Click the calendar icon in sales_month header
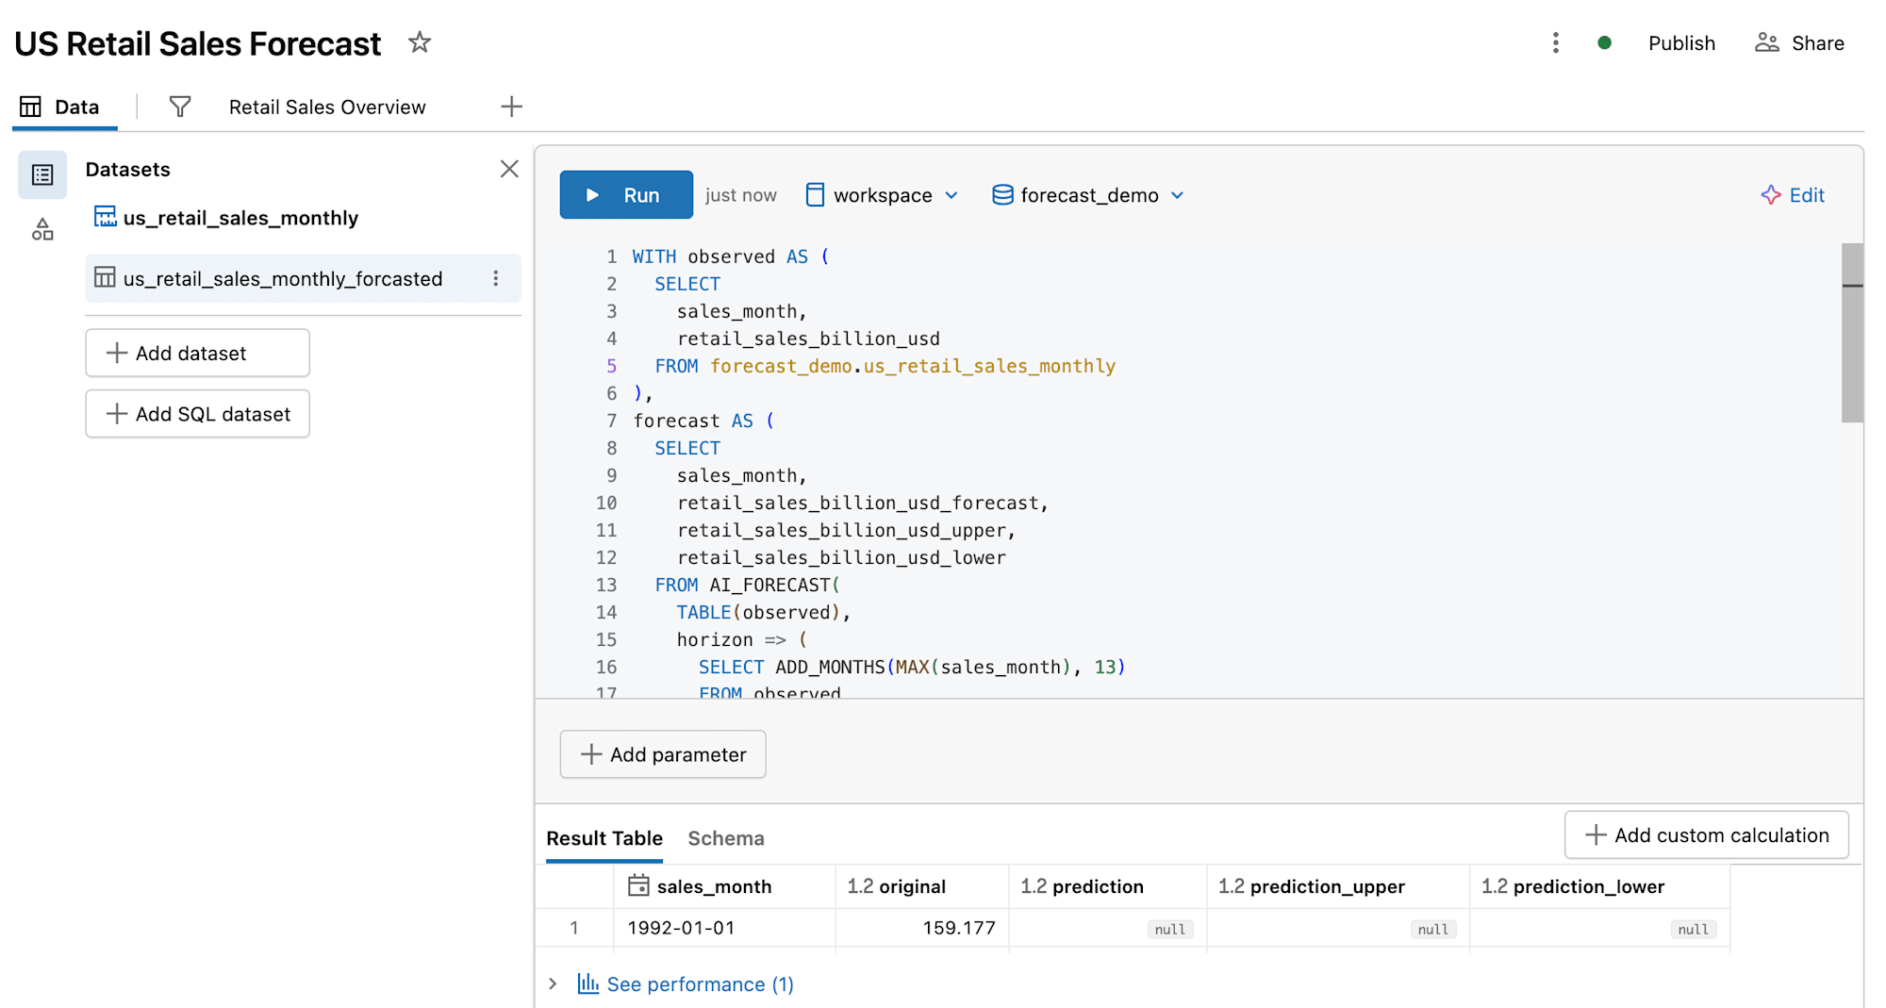This screenshot has width=1886, height=1008. [638, 885]
